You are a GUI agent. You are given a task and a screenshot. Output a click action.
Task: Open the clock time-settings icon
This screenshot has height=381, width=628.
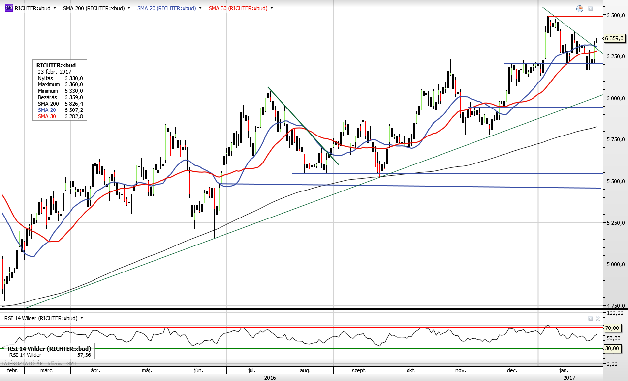(x=580, y=8)
